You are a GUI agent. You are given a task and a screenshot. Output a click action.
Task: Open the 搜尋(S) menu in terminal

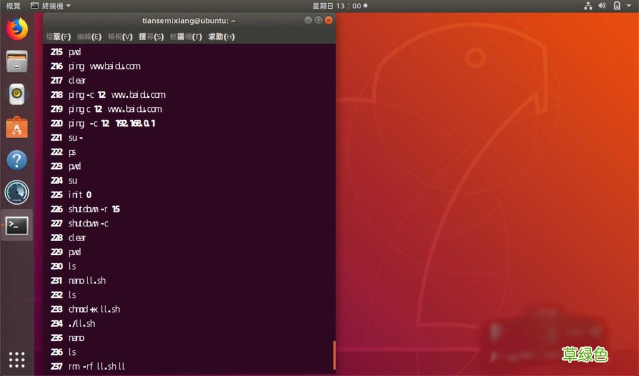(x=150, y=36)
